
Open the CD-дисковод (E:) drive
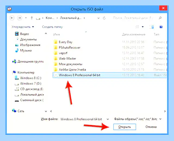(x=32, y=89)
